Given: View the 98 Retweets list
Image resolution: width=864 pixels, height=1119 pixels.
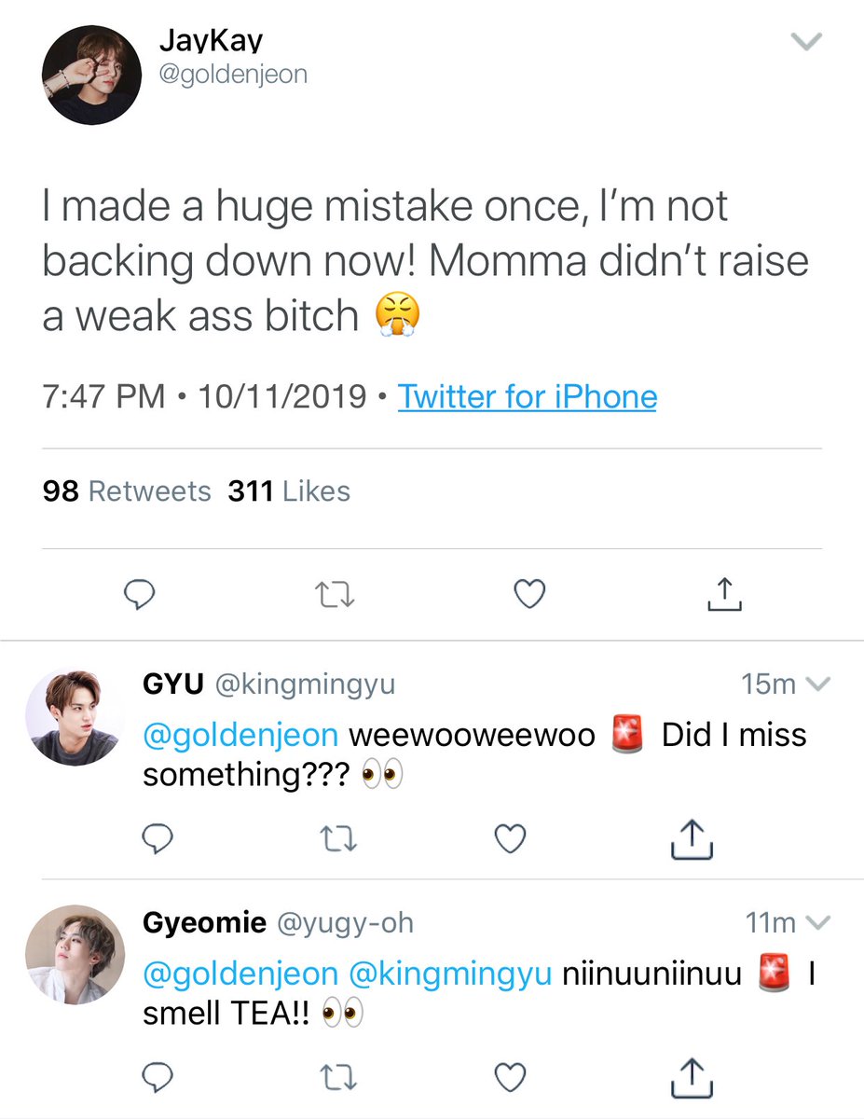Looking at the screenshot, I should tap(127, 490).
